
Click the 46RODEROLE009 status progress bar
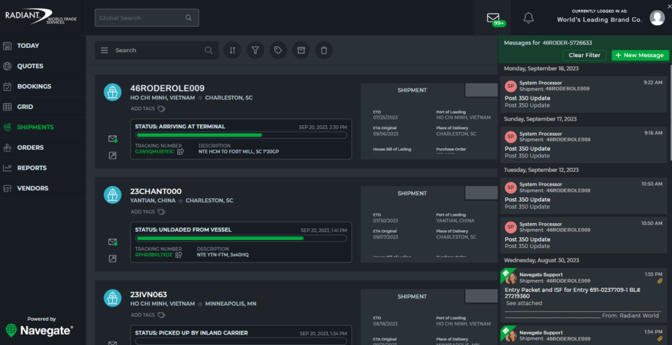(x=241, y=135)
